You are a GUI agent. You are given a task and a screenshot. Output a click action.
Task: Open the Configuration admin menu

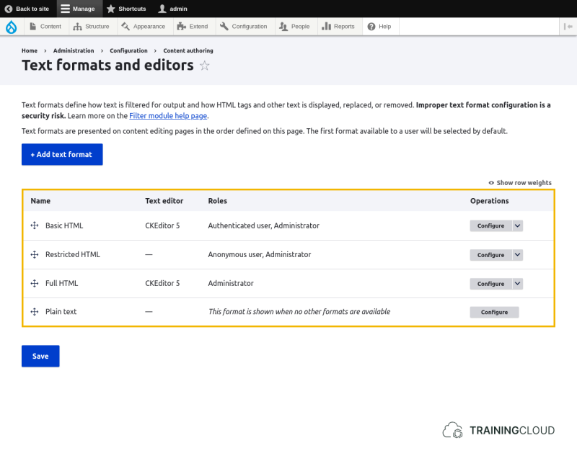(245, 27)
